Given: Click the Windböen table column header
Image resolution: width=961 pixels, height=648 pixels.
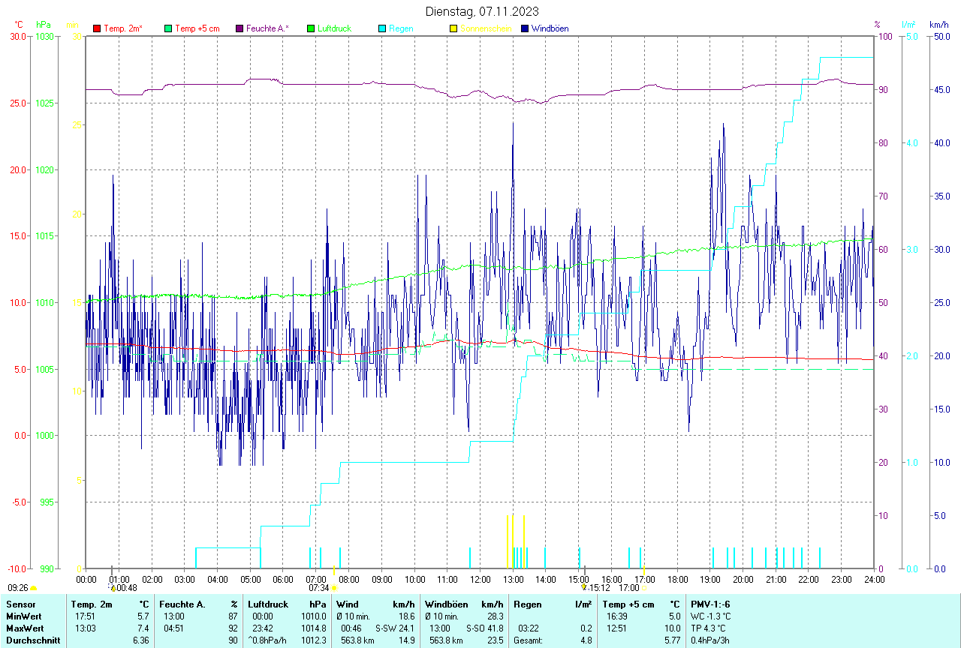Looking at the screenshot, I should point(447,604).
